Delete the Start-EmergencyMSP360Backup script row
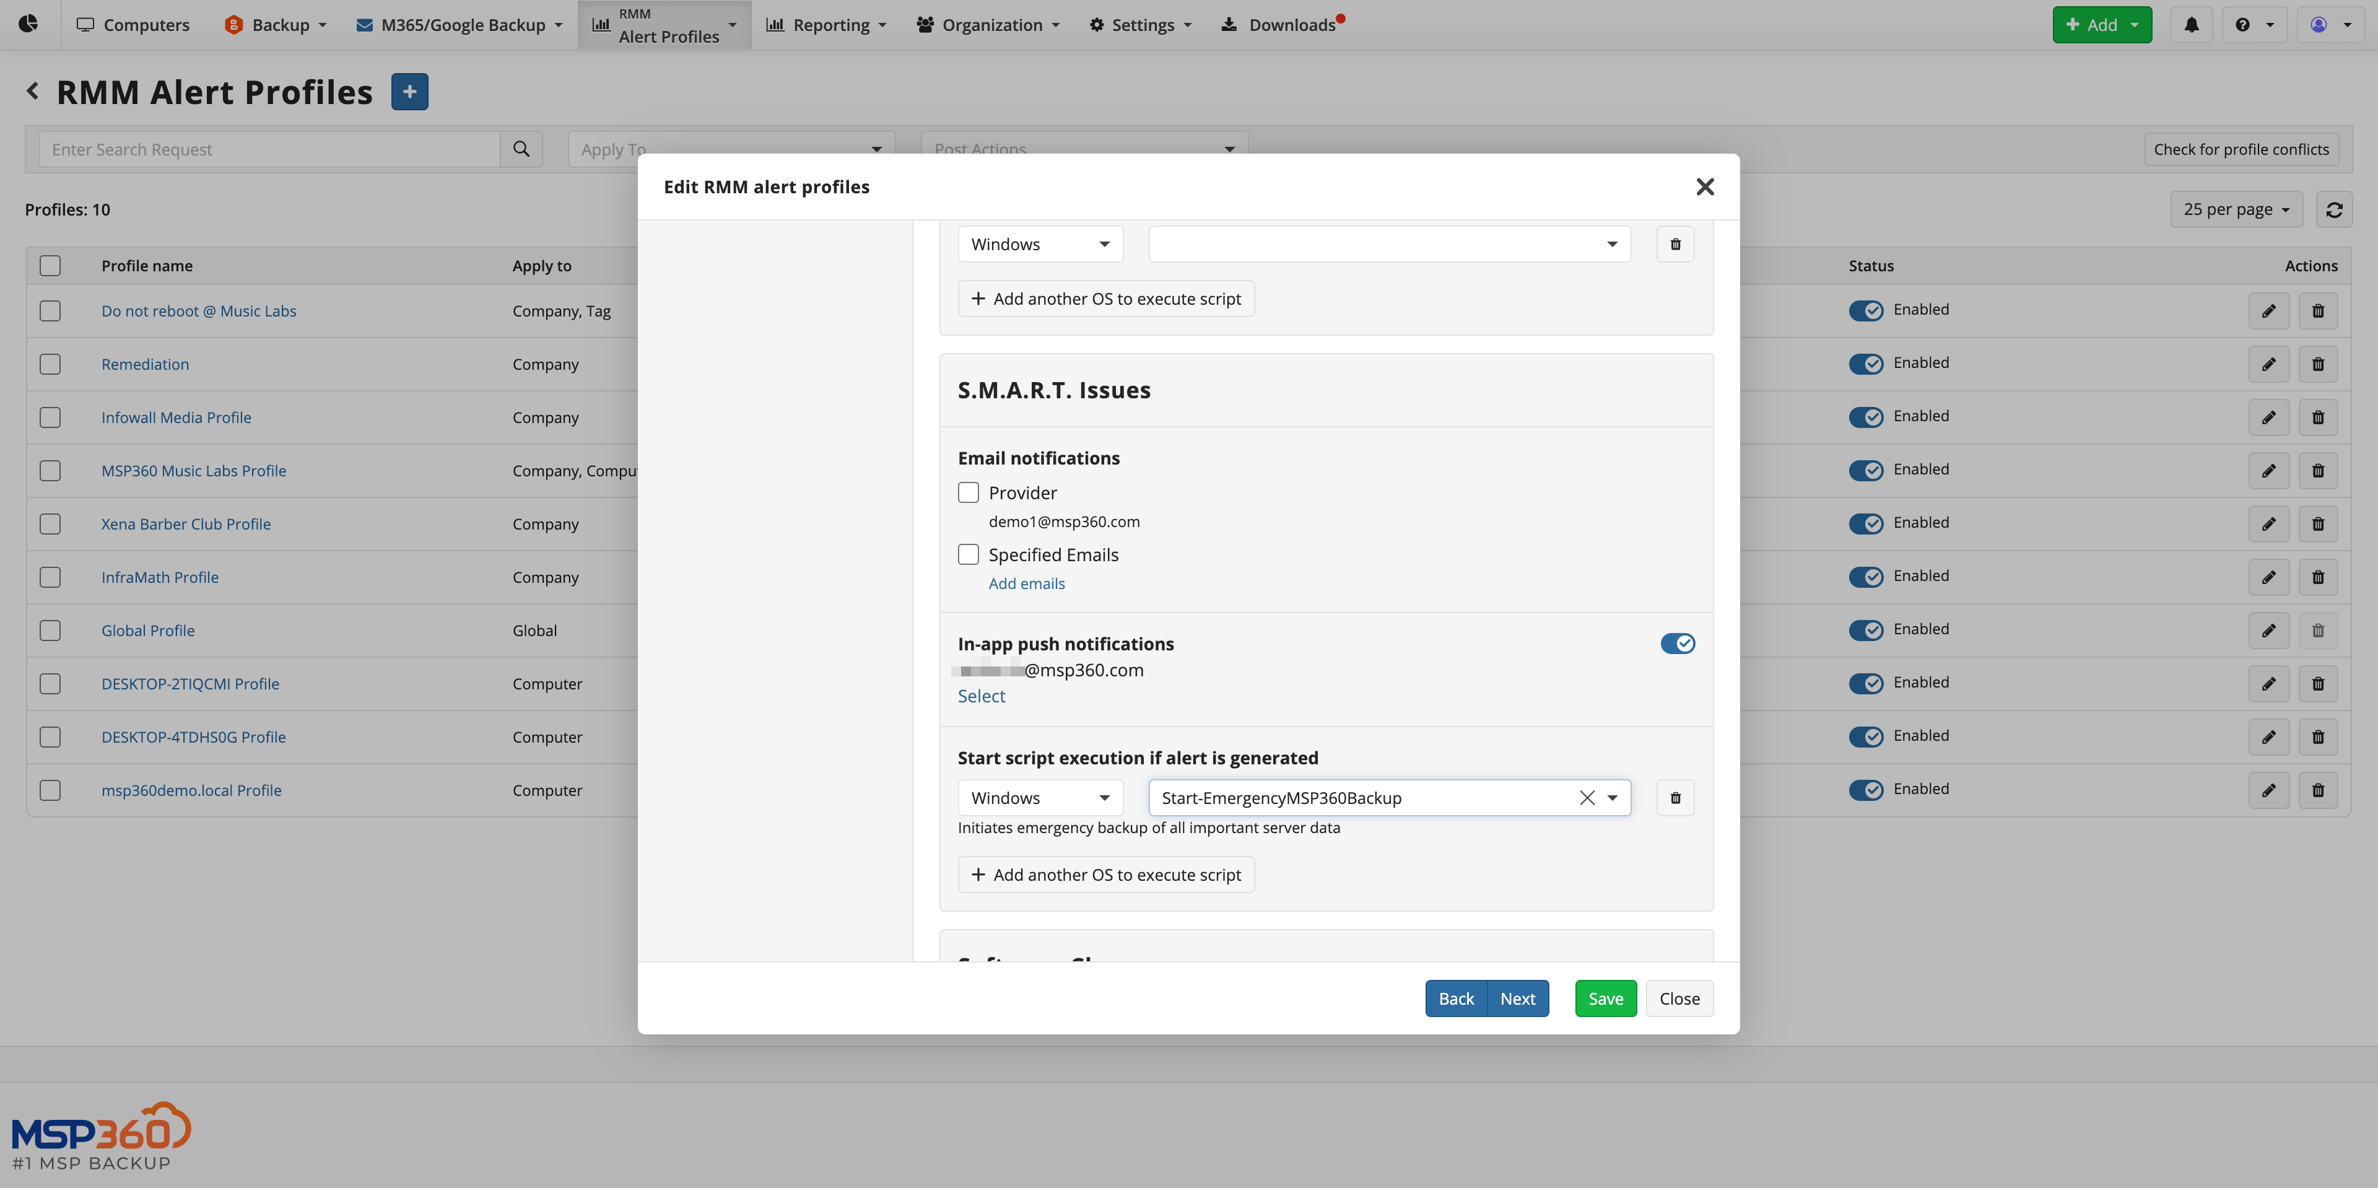 point(1675,798)
